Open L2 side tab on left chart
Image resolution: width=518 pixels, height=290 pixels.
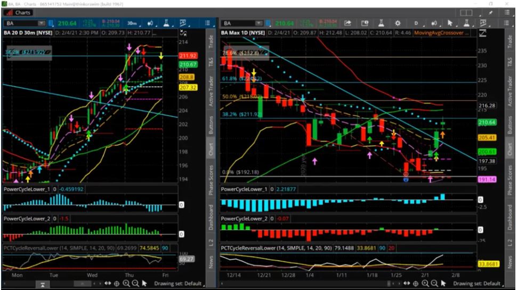[211, 243]
